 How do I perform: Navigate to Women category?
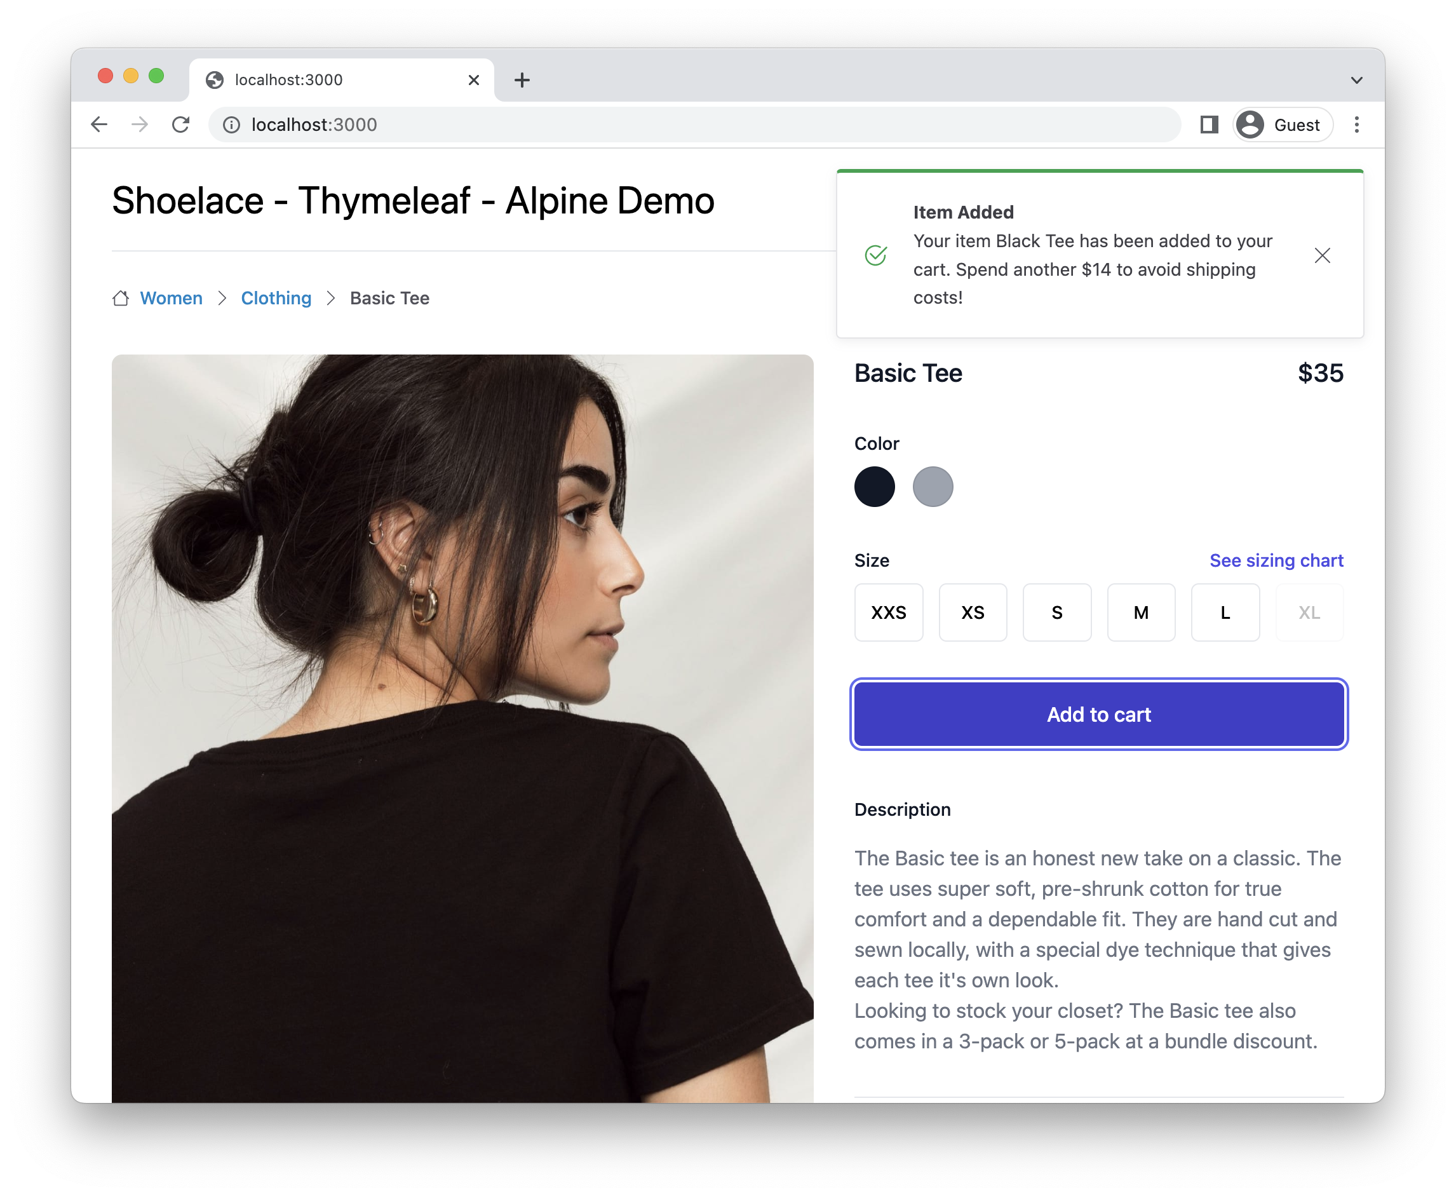click(172, 297)
